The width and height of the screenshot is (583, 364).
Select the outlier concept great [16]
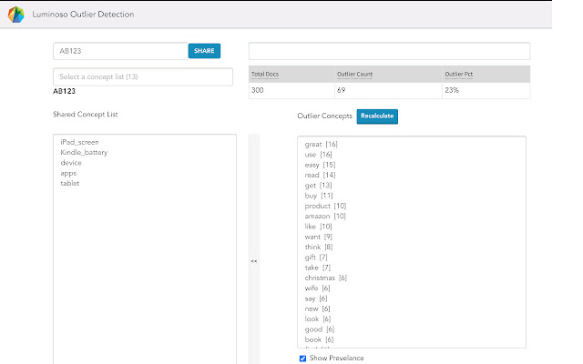click(320, 144)
